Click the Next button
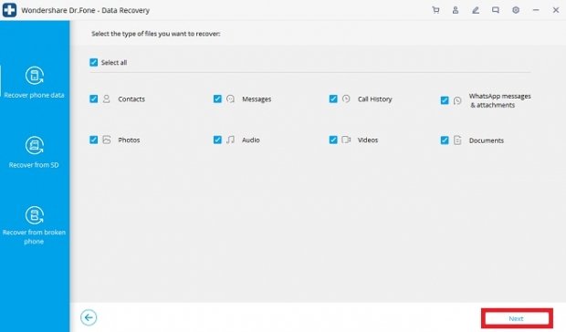Screen dimensions: 566x332 (x=517, y=318)
